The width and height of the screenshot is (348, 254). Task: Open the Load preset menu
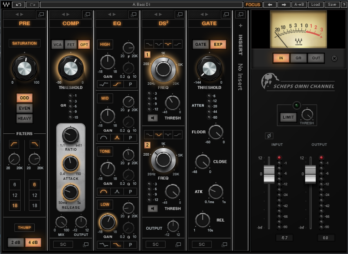pyautogui.click(x=316, y=5)
